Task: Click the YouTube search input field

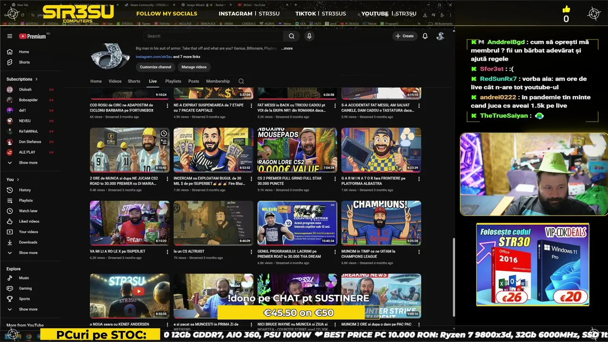Action: pyautogui.click(x=214, y=36)
